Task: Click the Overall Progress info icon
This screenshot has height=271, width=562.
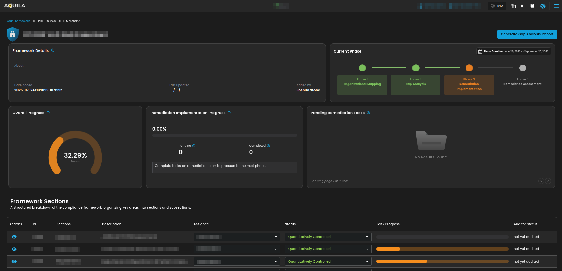Action: point(48,113)
